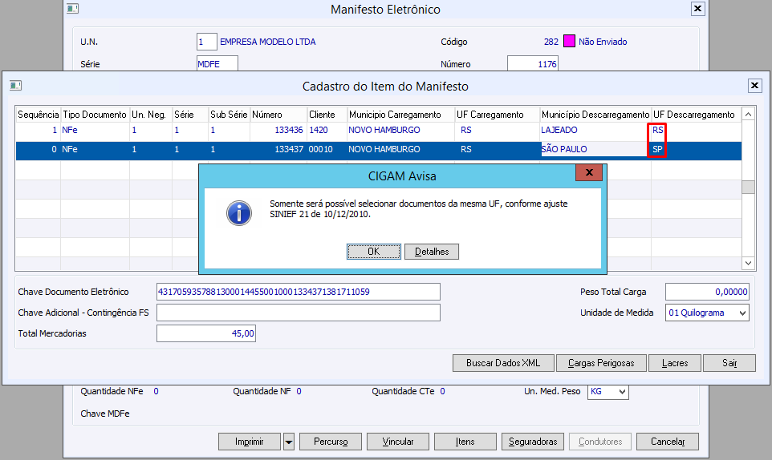Click the magenta 'Não Enviado' status square
This screenshot has height=460, width=772.
click(569, 42)
